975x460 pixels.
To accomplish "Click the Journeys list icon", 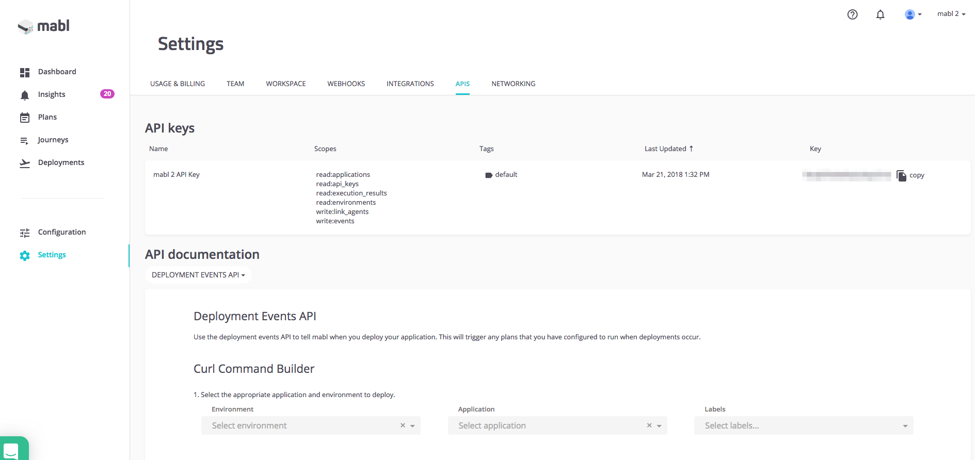I will (x=24, y=140).
